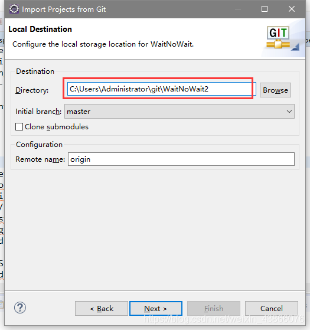Click the 'Configure the local storage location' text
Image resolution: width=310 pixels, height=330 pixels.
[x=103, y=44]
